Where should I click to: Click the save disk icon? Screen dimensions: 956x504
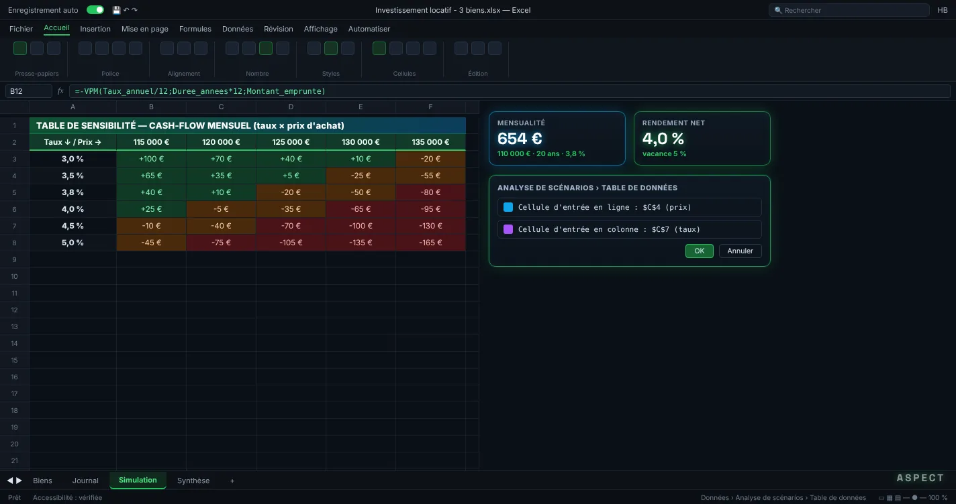116,10
